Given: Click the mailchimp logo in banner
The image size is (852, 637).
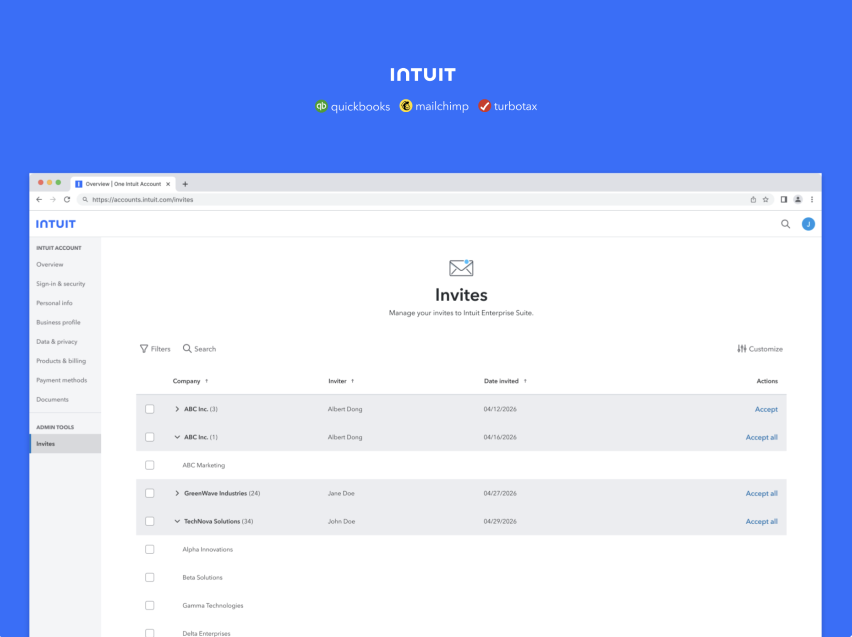Looking at the screenshot, I should click(x=434, y=106).
